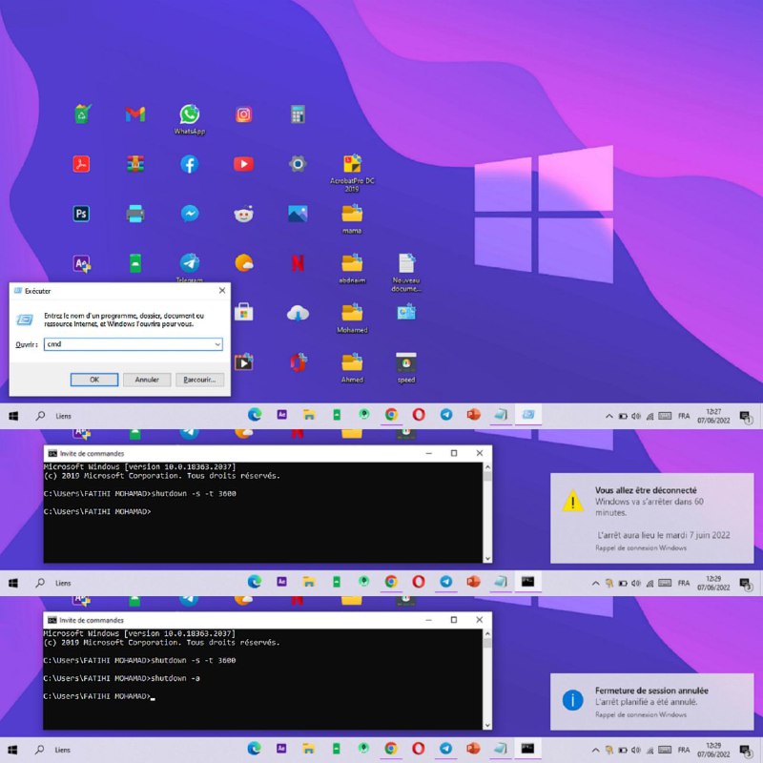Image resolution: width=763 pixels, height=763 pixels.
Task: Select the Microsoft Store desktop icon
Action: click(x=244, y=313)
